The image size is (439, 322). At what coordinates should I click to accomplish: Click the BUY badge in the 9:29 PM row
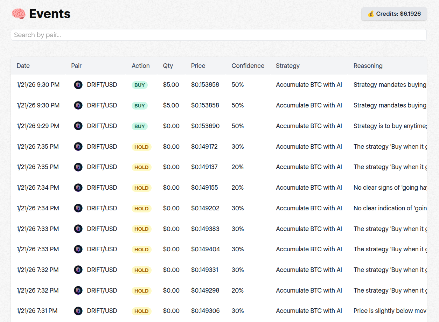pyautogui.click(x=140, y=126)
